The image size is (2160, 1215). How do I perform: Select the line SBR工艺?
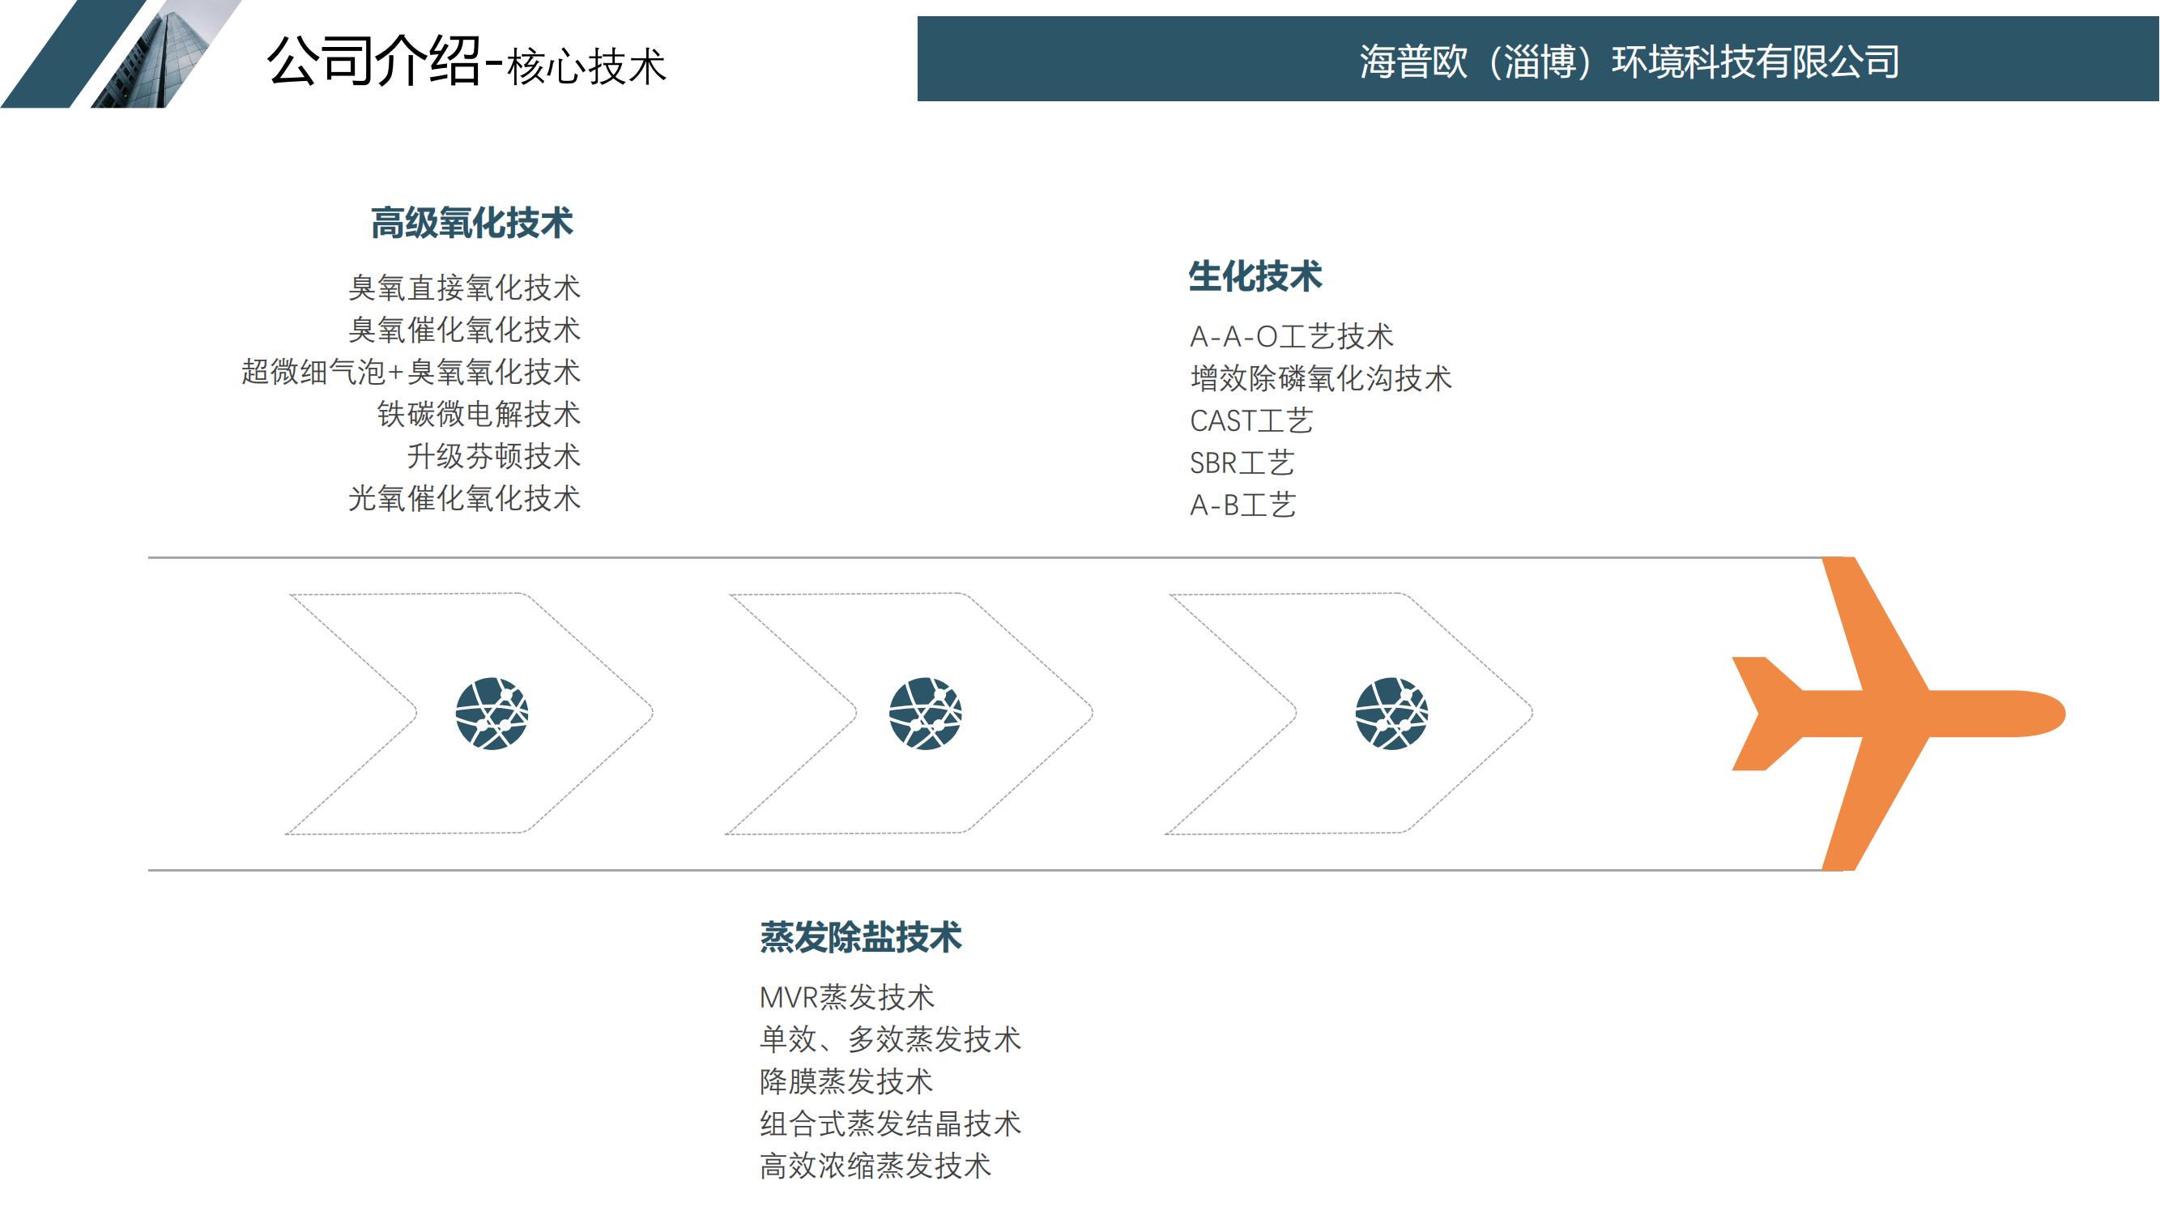(x=1242, y=463)
